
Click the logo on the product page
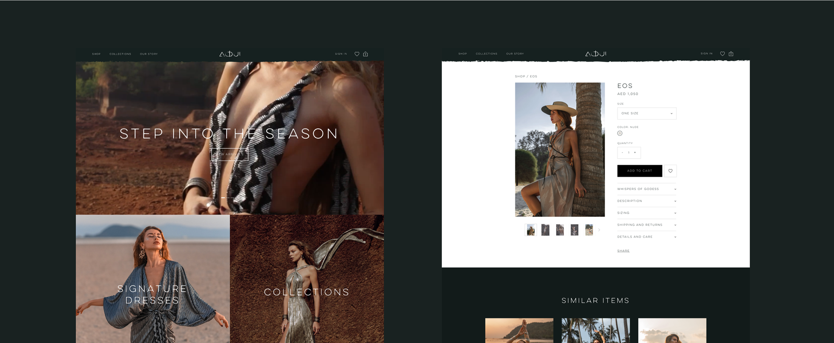coord(596,54)
